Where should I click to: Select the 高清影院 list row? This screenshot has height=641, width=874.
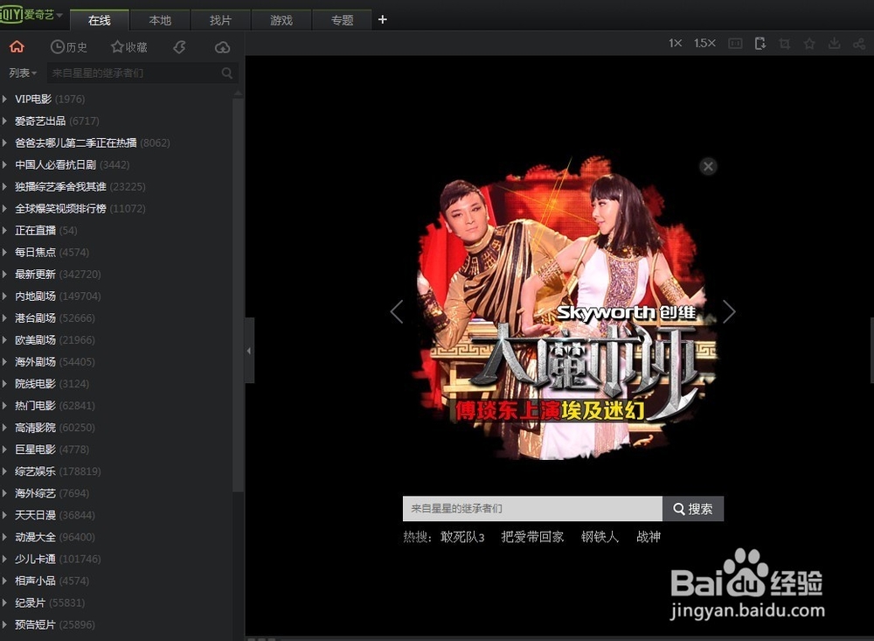pyautogui.click(x=116, y=428)
